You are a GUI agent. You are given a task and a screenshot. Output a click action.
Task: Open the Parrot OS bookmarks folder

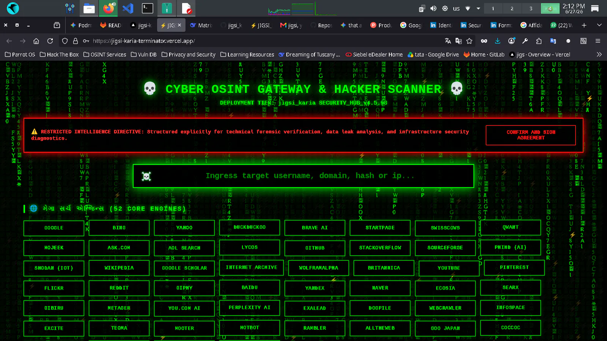tap(20, 55)
